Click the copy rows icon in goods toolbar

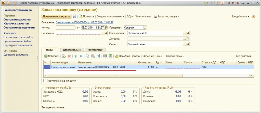coord(87,56)
